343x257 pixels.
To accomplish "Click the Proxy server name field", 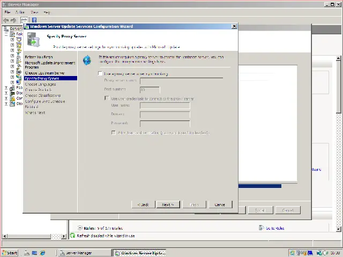I will coord(181,81).
